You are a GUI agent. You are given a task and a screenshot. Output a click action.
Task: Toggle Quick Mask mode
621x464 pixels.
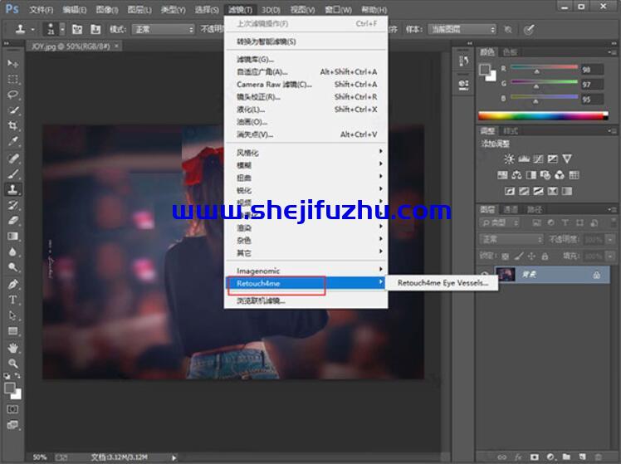click(12, 409)
